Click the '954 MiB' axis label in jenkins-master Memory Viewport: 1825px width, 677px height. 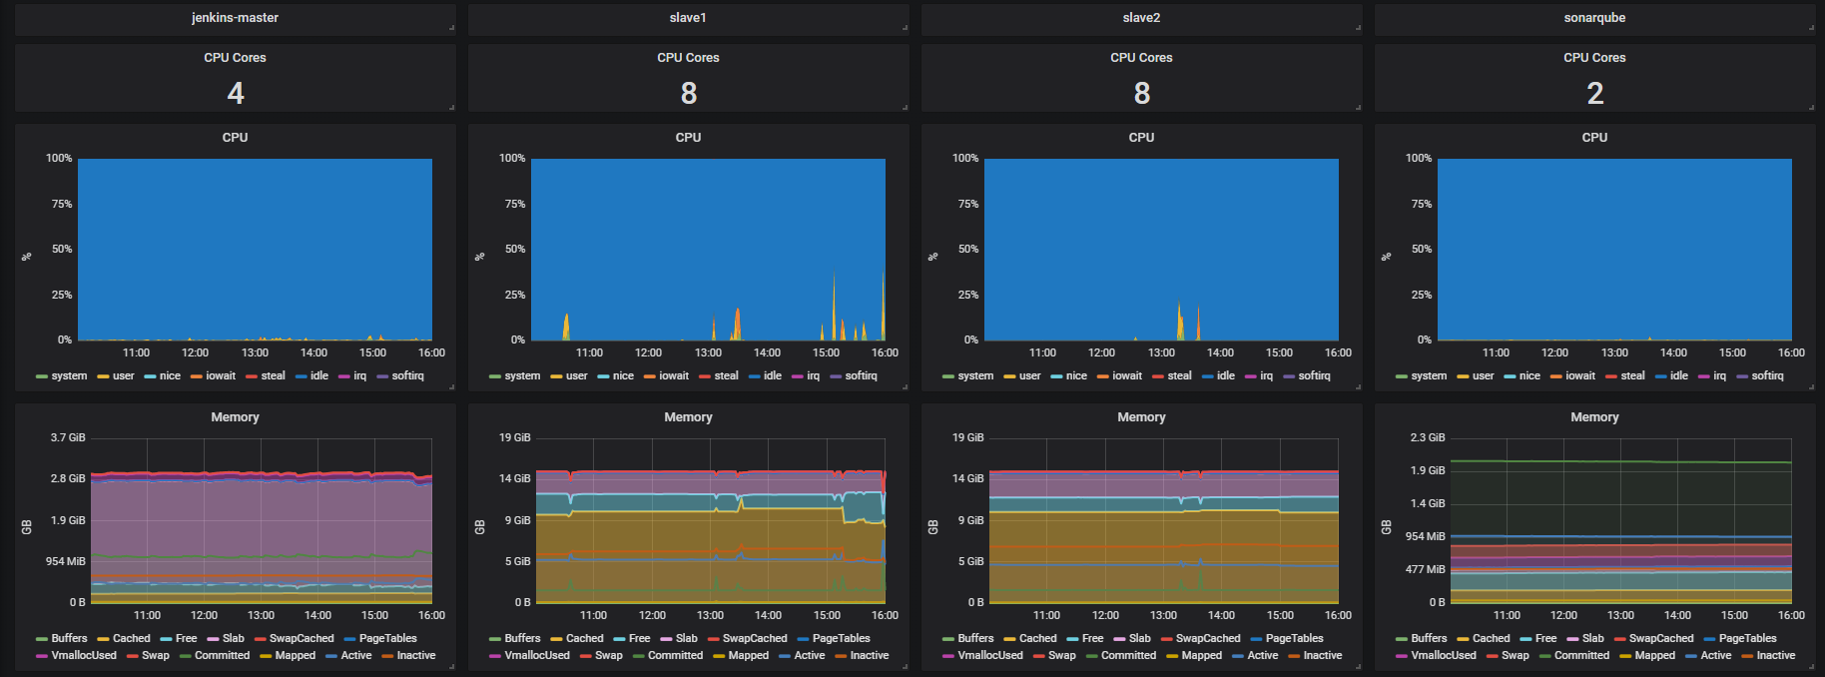point(66,561)
